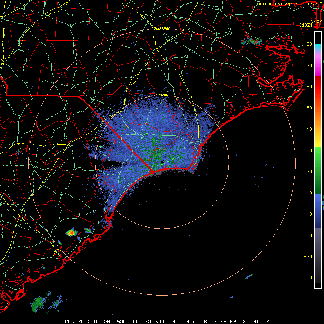Click the 40 dBZ scale label
The width and height of the screenshot is (324, 324).
tap(309, 129)
